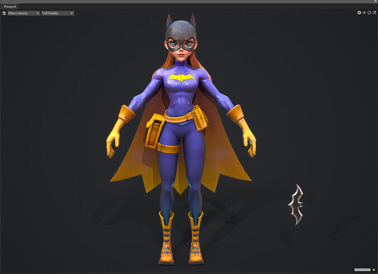Click the green status indicator dot
This screenshot has height=274, width=378.
(374, 270)
